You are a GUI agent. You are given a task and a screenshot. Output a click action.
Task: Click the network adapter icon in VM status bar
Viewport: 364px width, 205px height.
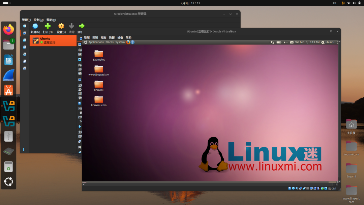click(301, 188)
